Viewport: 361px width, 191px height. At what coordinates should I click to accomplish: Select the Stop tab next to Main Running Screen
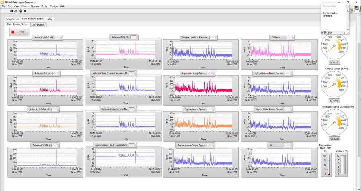point(50,19)
